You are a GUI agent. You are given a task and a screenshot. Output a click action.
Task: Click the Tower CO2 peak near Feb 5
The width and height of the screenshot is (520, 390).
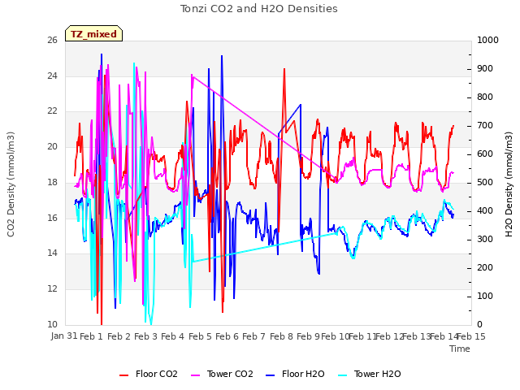click(192, 75)
